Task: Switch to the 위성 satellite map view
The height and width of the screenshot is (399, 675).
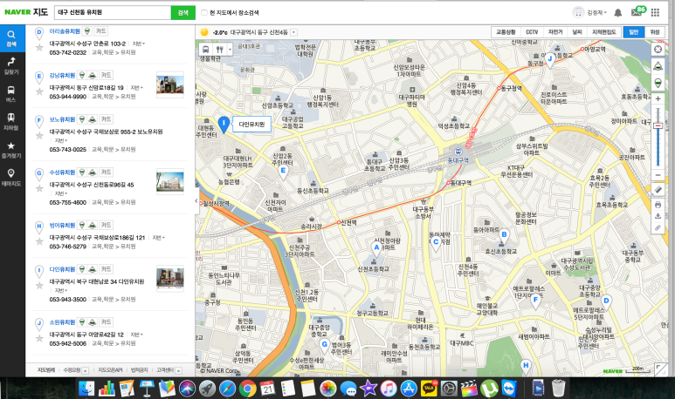Action: click(x=655, y=32)
